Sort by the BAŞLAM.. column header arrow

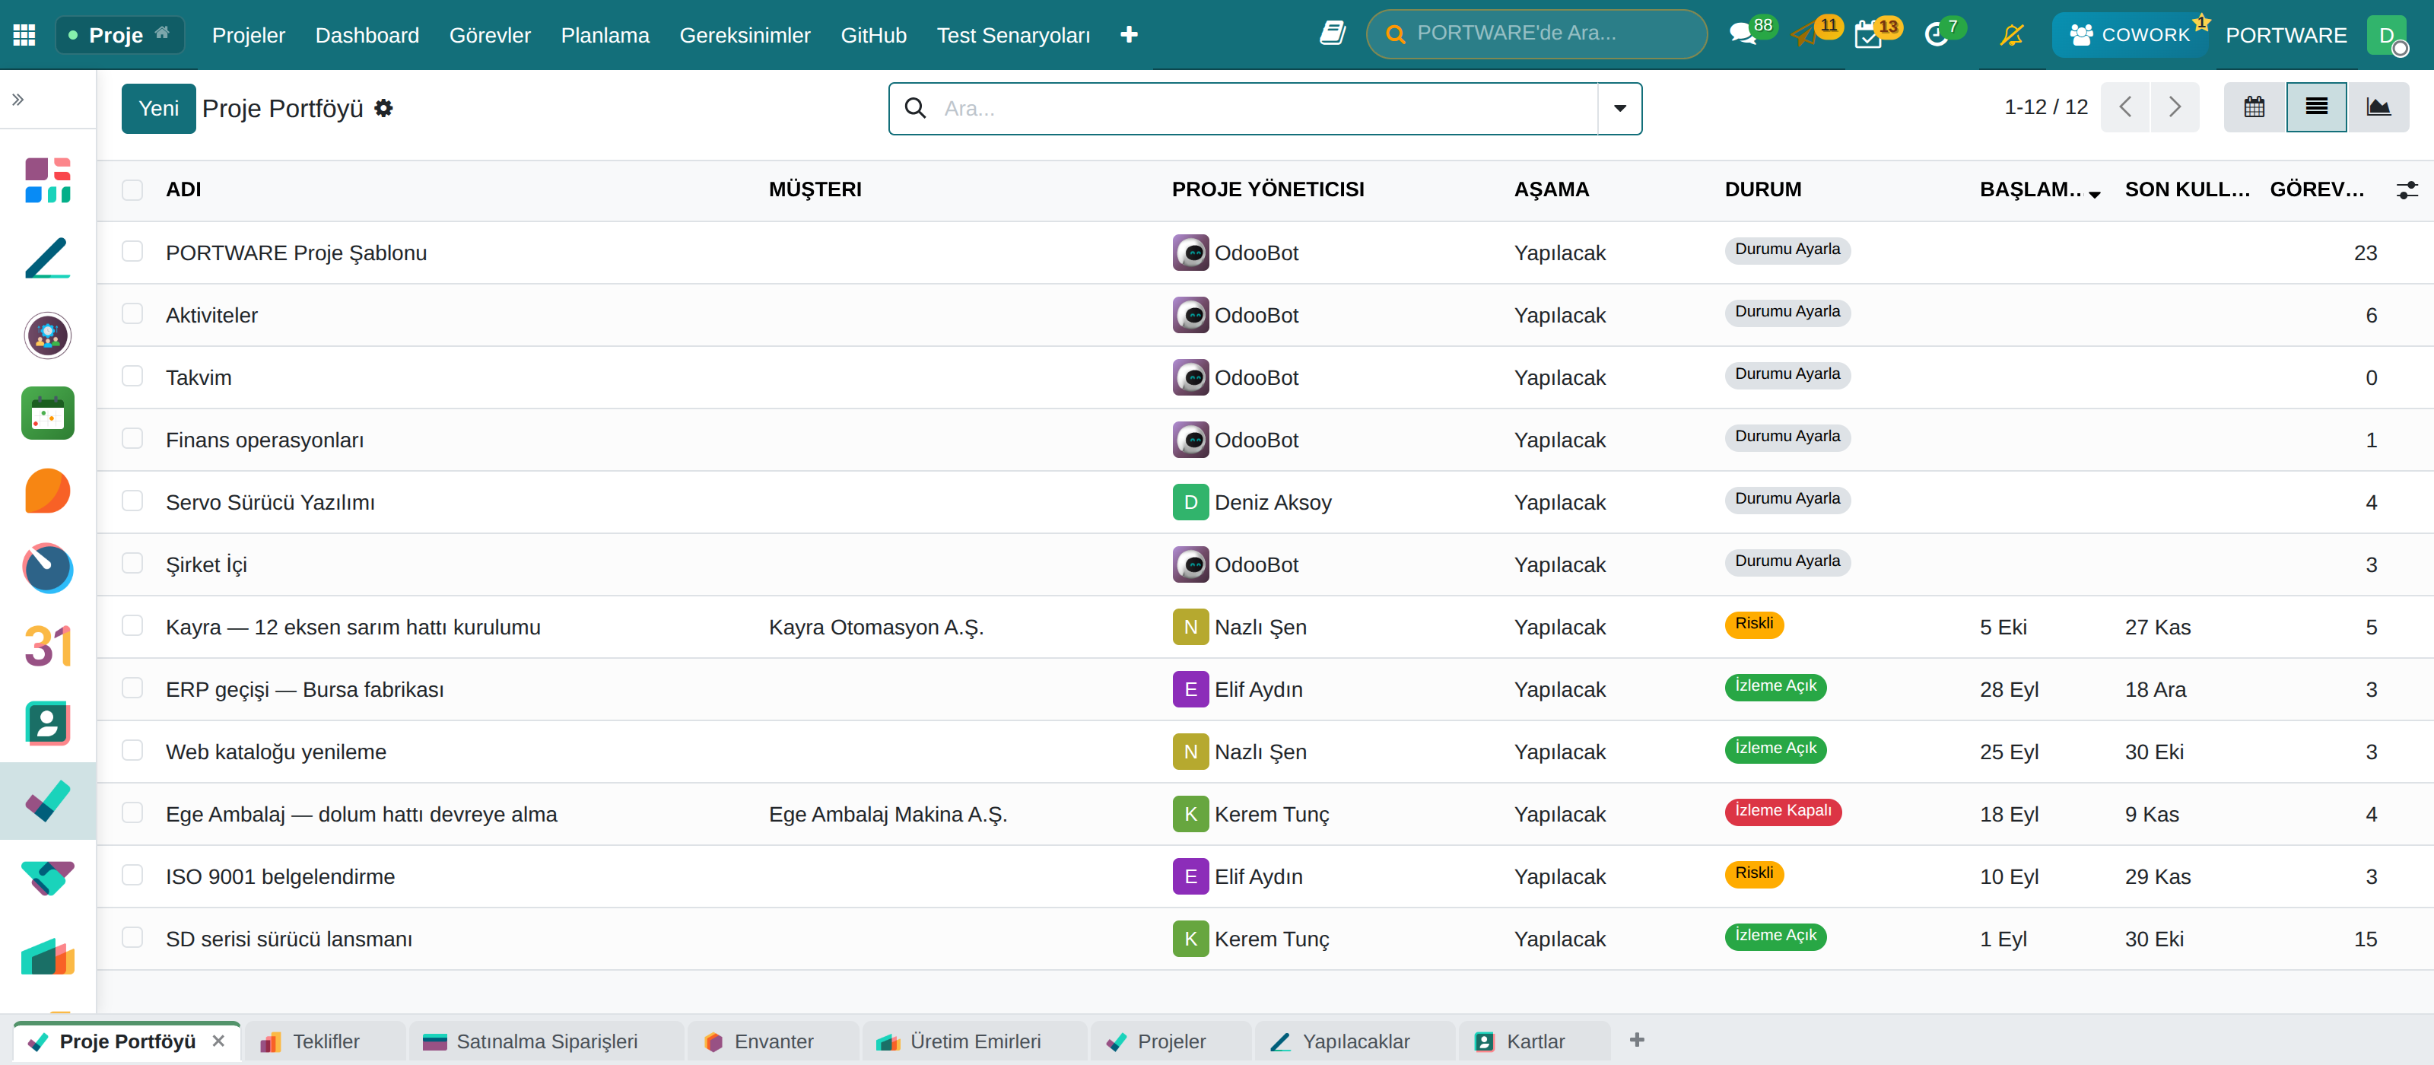2095,192
